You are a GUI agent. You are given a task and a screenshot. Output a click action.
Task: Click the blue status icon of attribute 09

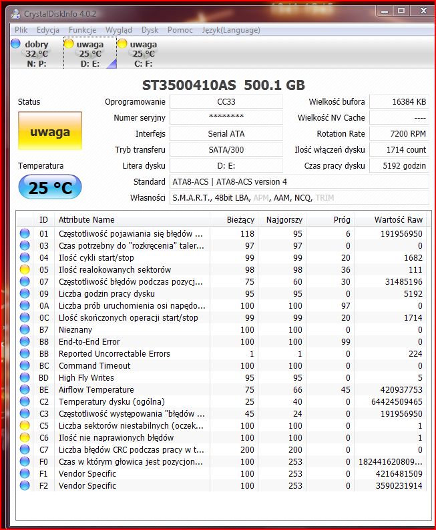coord(25,294)
